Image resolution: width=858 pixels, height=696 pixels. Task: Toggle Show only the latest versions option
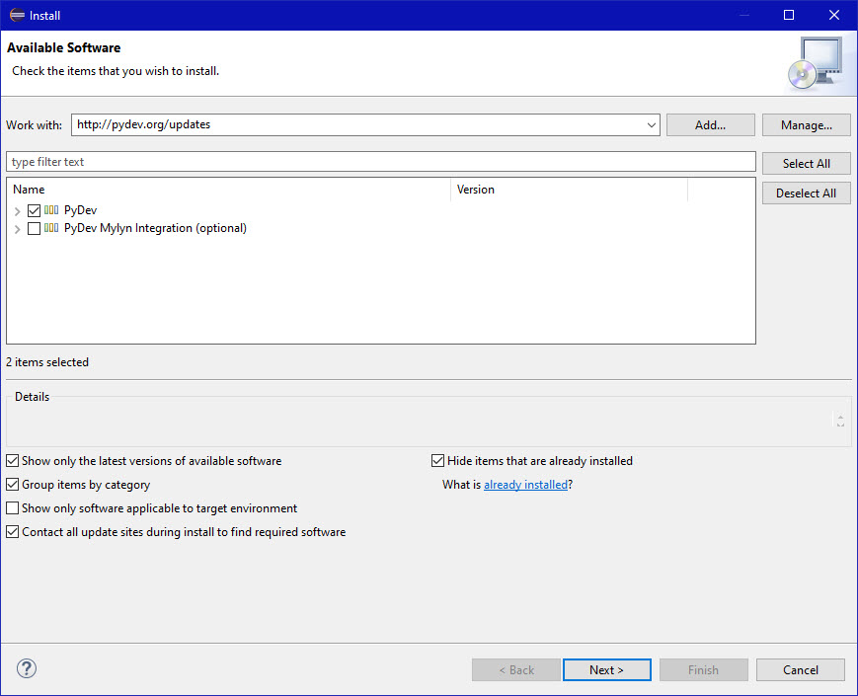click(x=13, y=461)
